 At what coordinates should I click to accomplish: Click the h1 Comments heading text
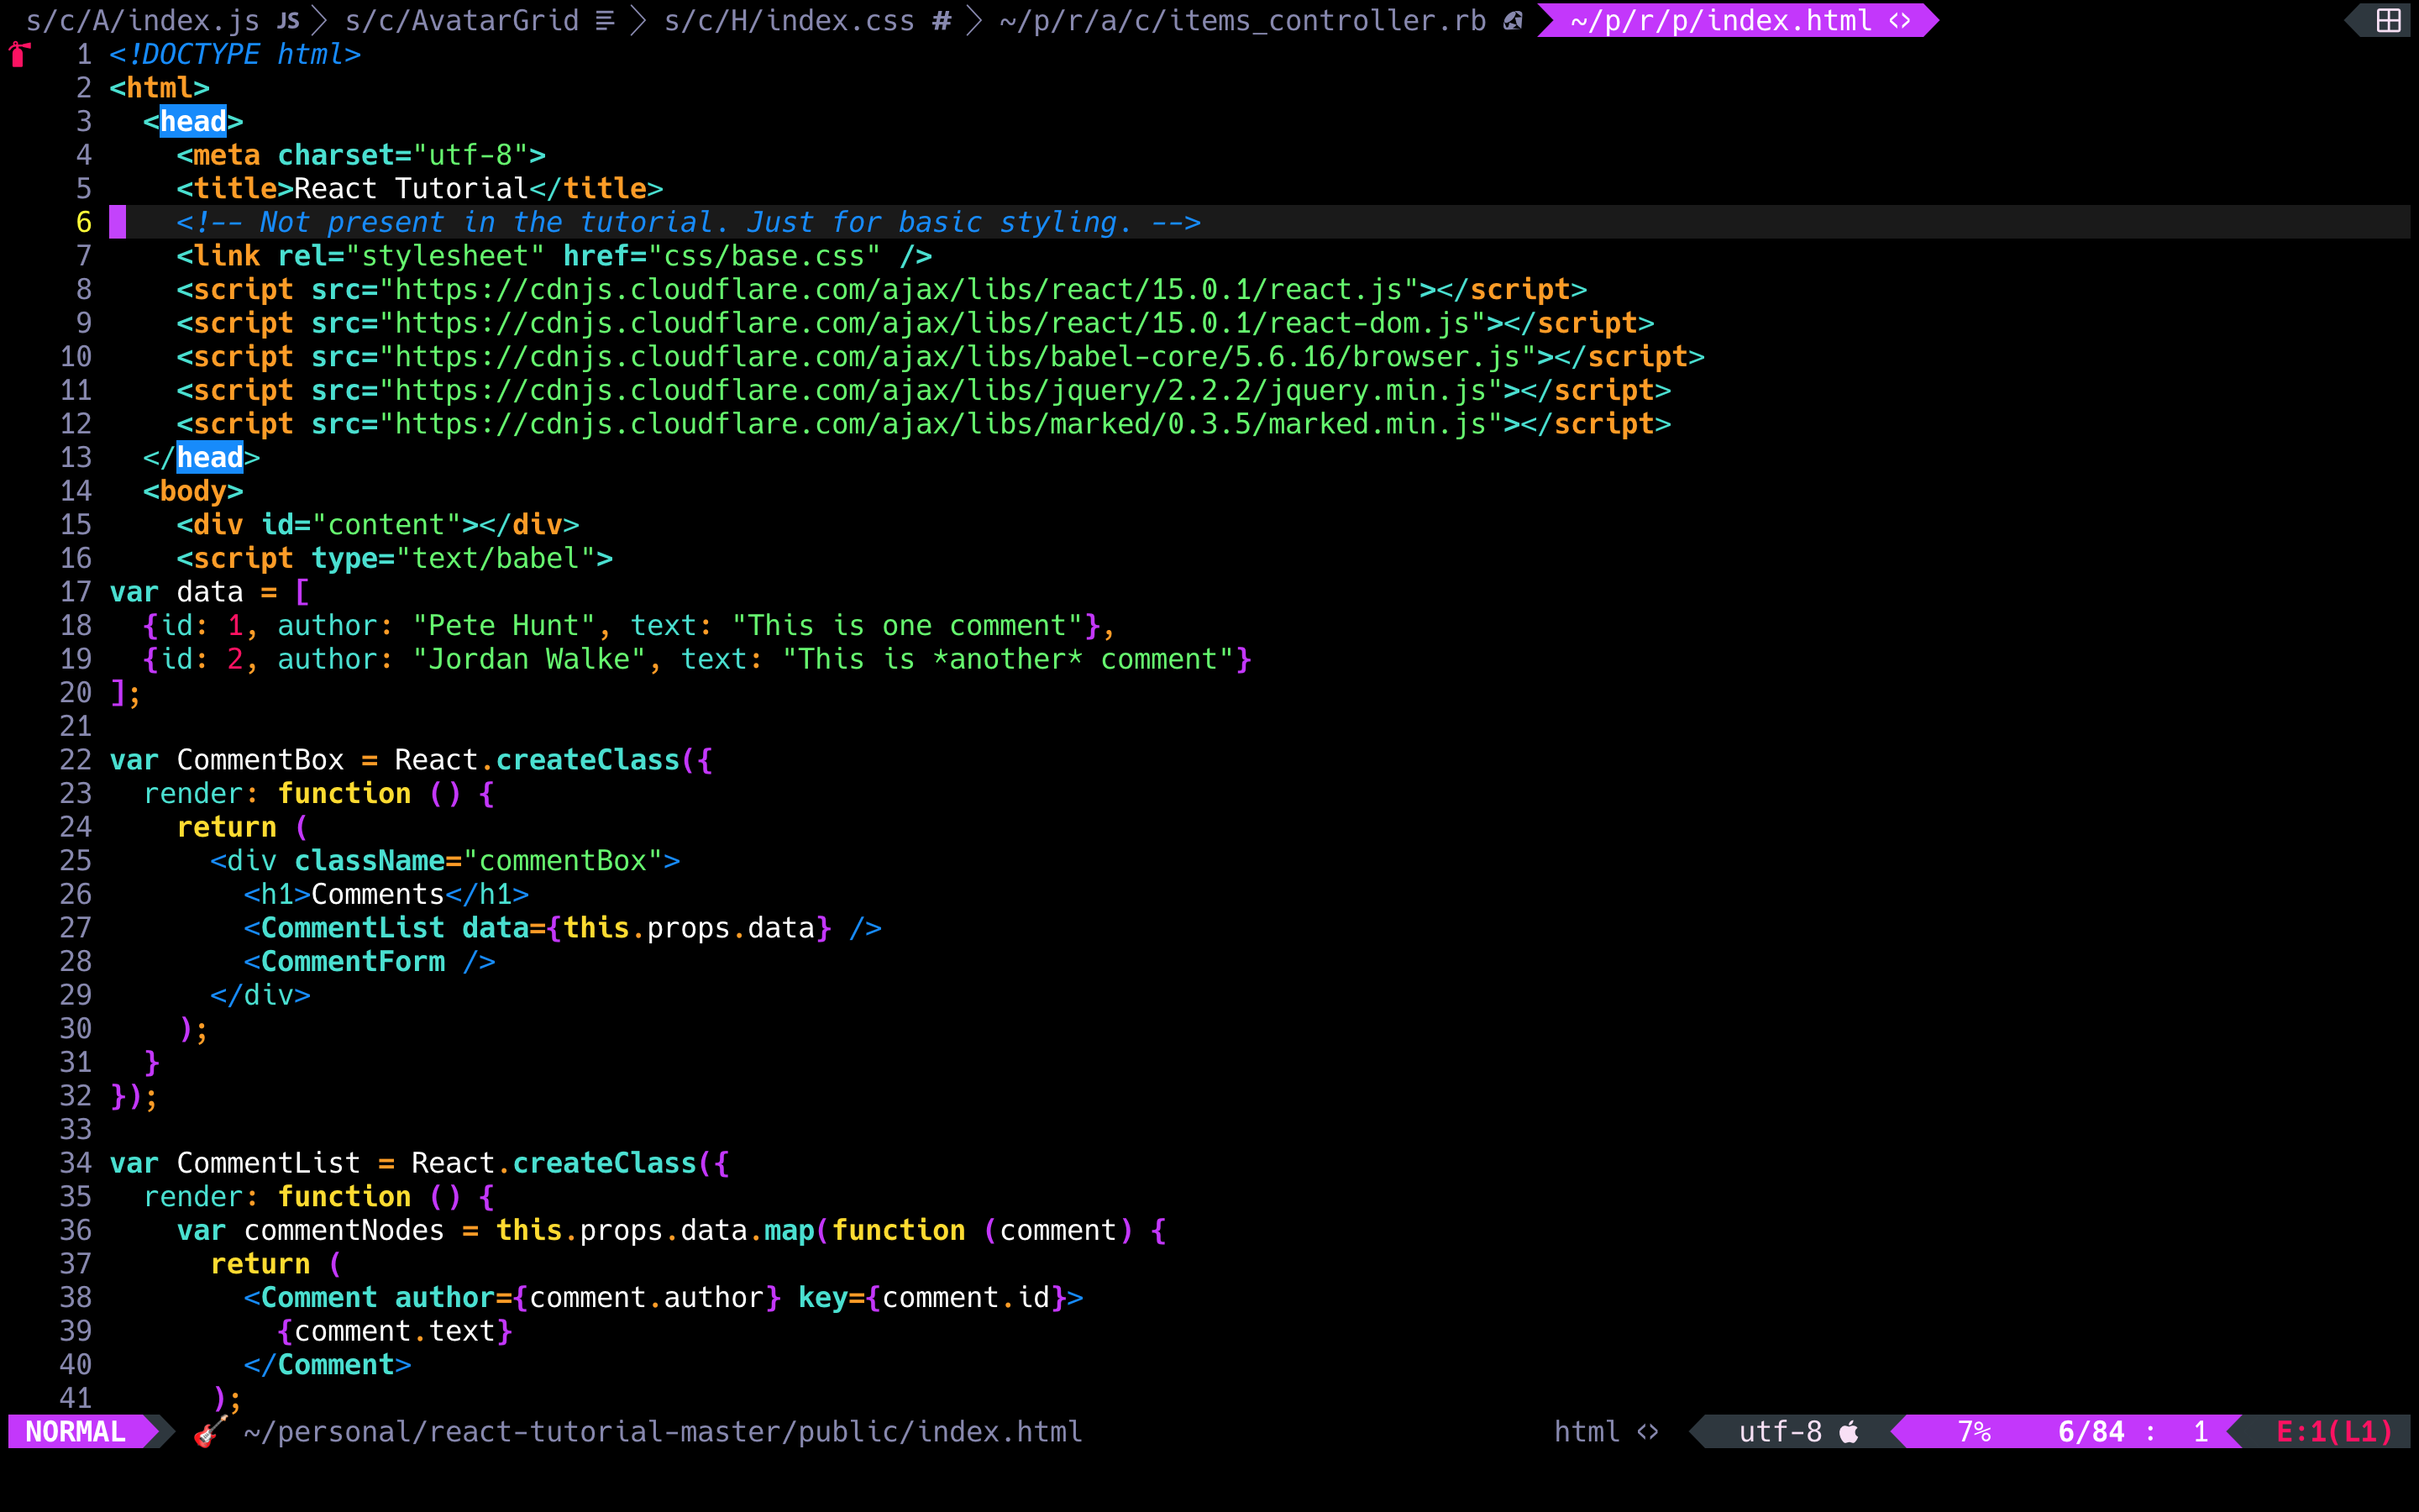tap(378, 894)
